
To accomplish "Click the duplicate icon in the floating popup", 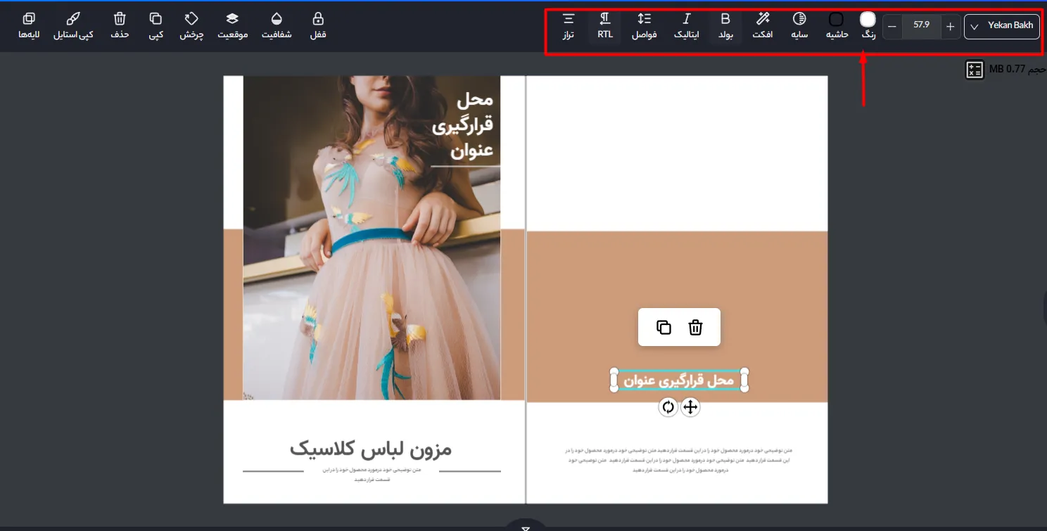I will (664, 327).
